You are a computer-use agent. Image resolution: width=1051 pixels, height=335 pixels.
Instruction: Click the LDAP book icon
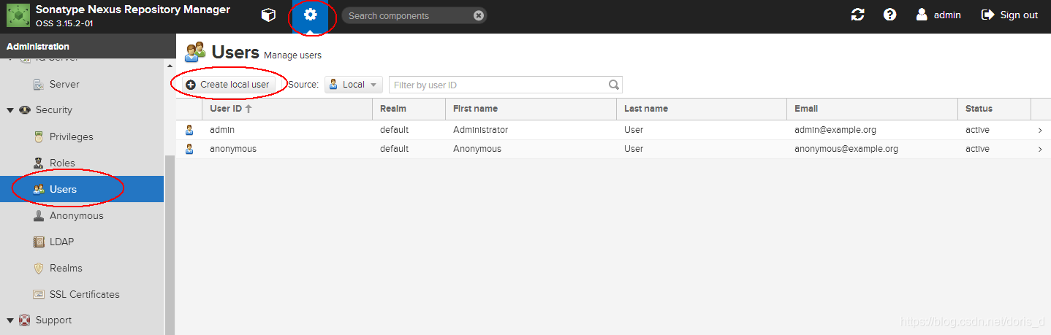point(39,242)
